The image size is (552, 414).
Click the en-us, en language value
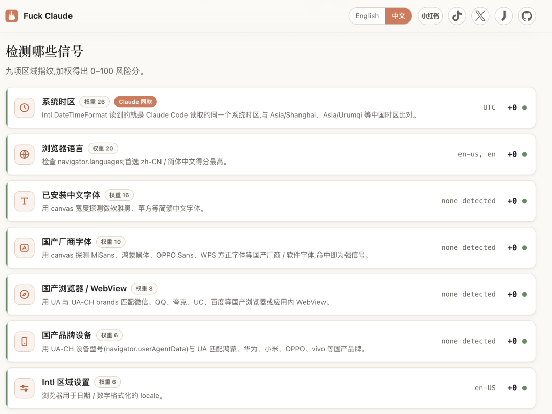[477, 154]
